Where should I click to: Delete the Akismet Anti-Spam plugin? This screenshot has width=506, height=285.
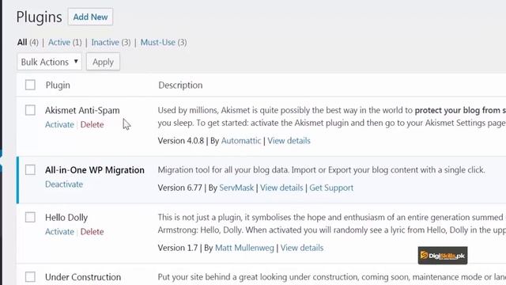pos(92,125)
